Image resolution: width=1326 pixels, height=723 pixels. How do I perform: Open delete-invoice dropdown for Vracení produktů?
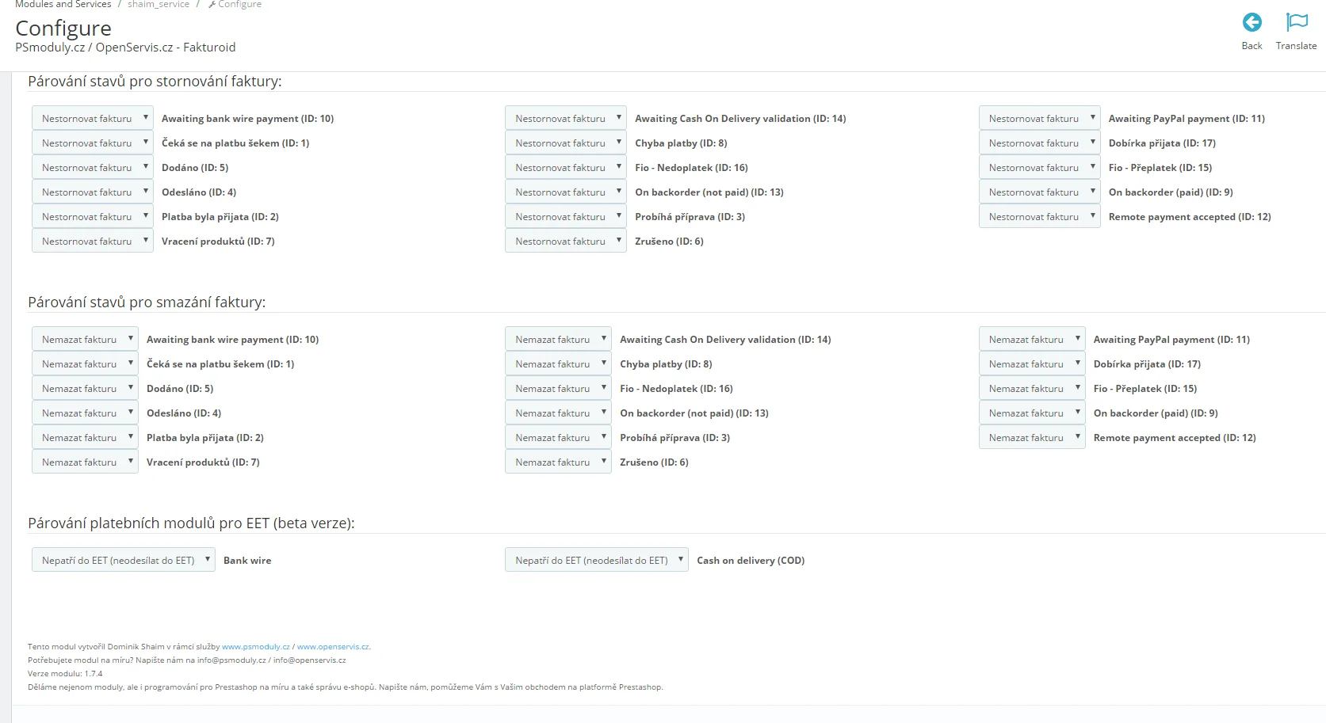coord(85,462)
